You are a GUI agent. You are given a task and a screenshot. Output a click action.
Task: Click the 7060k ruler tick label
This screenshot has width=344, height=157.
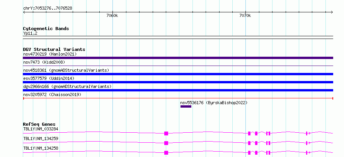[x=112, y=15]
